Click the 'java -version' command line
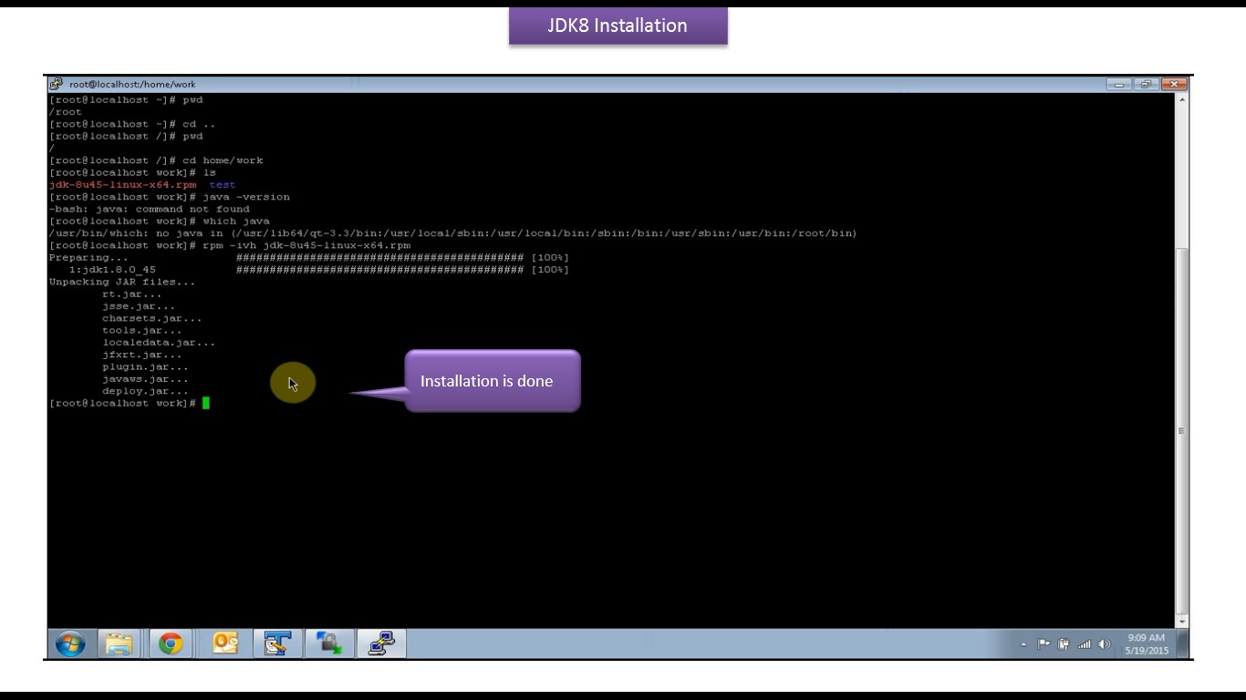This screenshot has width=1246, height=700. click(x=170, y=197)
